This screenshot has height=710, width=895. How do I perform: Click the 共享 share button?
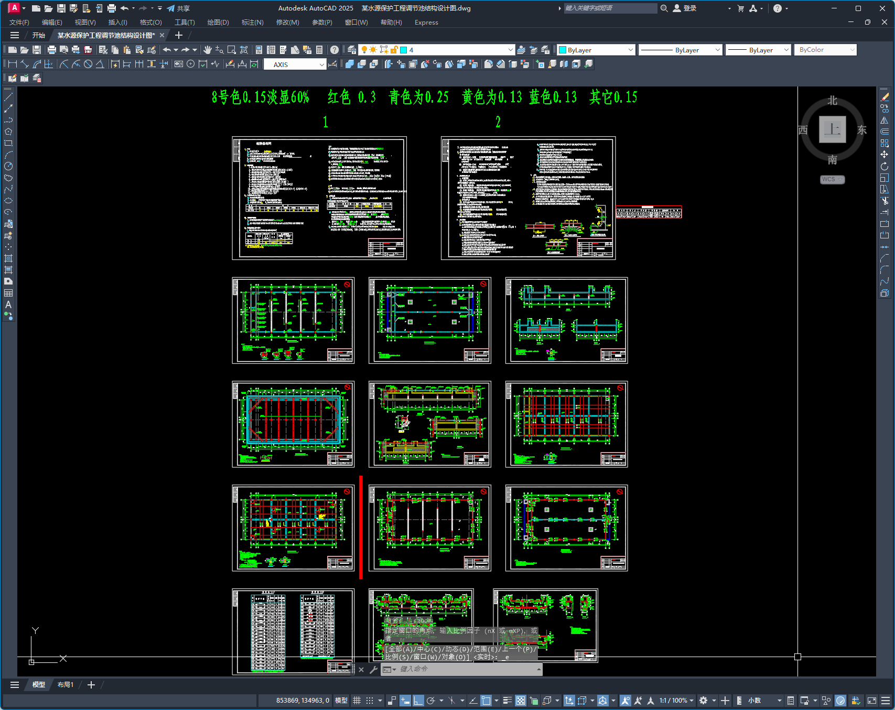pyautogui.click(x=178, y=8)
